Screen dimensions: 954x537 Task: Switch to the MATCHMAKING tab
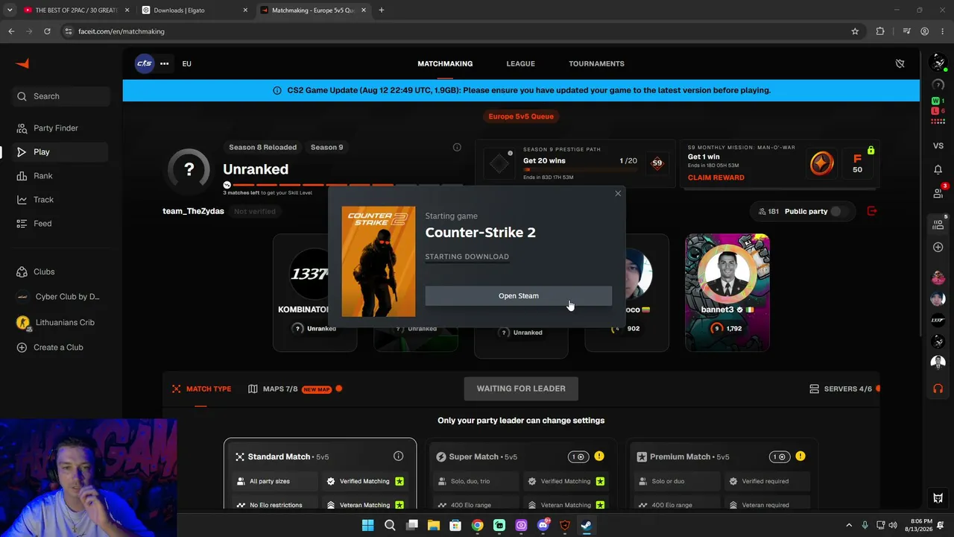click(445, 63)
